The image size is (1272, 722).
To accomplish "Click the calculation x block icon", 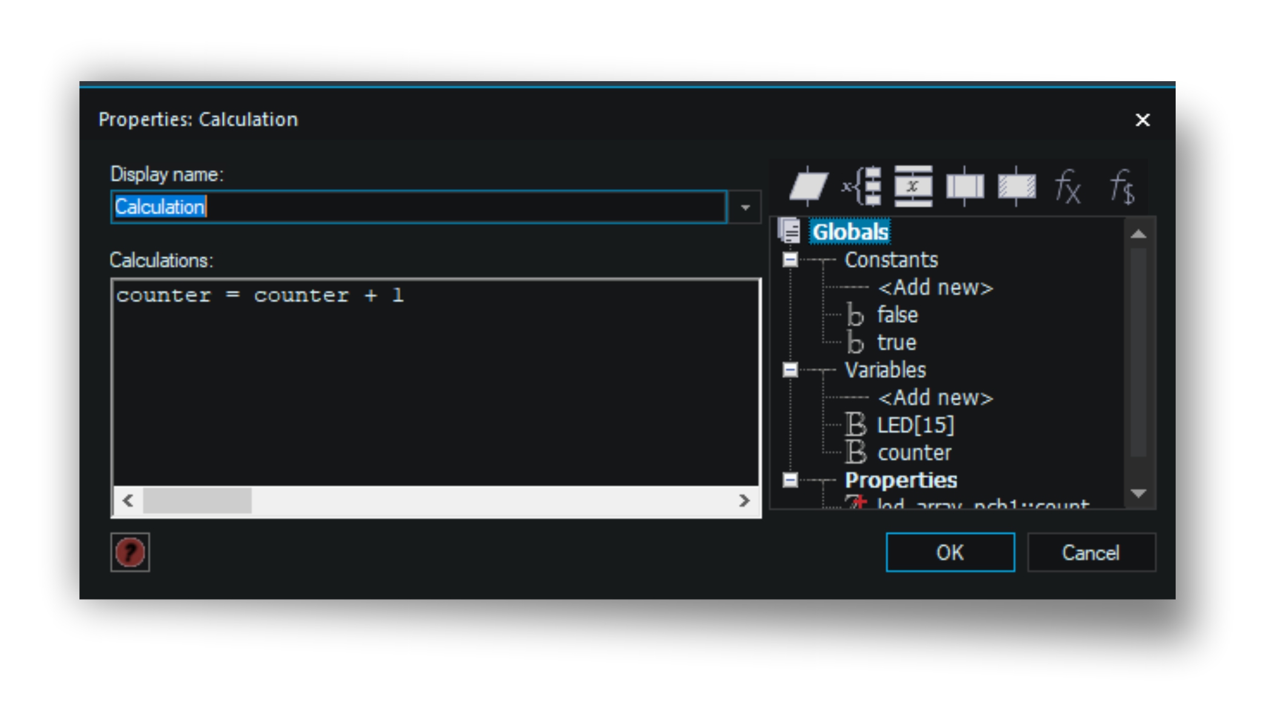I will click(913, 186).
